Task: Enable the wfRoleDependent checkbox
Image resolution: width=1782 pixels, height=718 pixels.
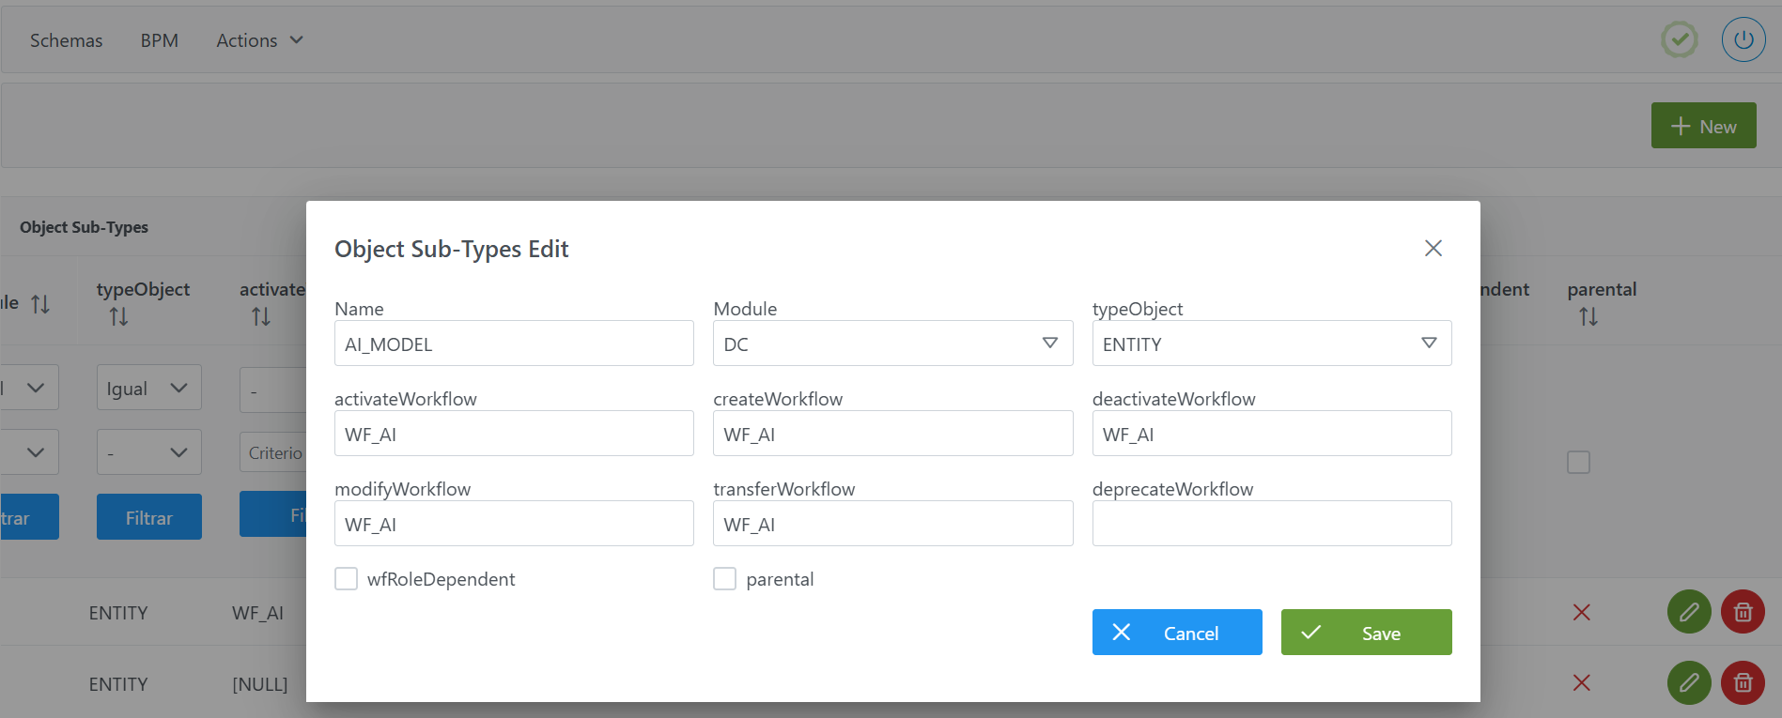Action: (x=346, y=578)
